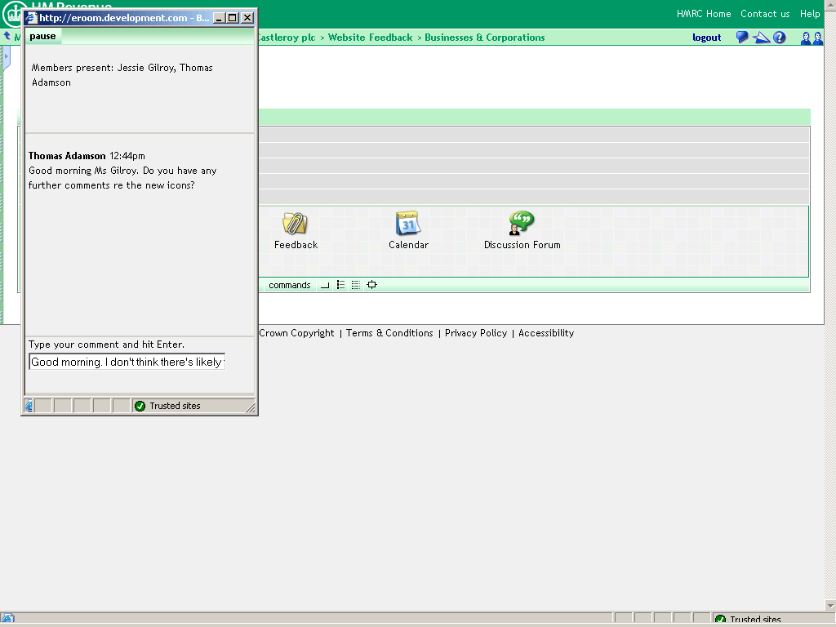Open the Discussion Forum icon
The width and height of the screenshot is (836, 627).
(x=522, y=224)
